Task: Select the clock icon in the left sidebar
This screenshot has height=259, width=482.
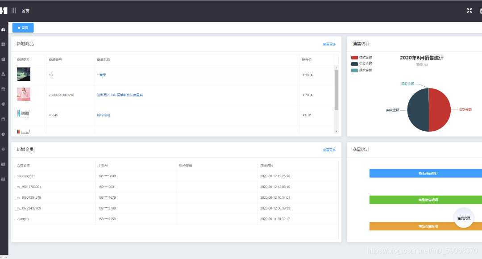Action: click(4, 134)
